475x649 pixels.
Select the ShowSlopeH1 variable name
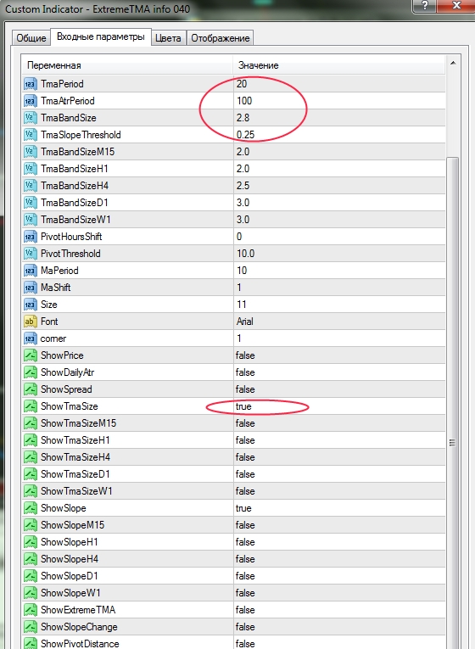tap(69, 542)
